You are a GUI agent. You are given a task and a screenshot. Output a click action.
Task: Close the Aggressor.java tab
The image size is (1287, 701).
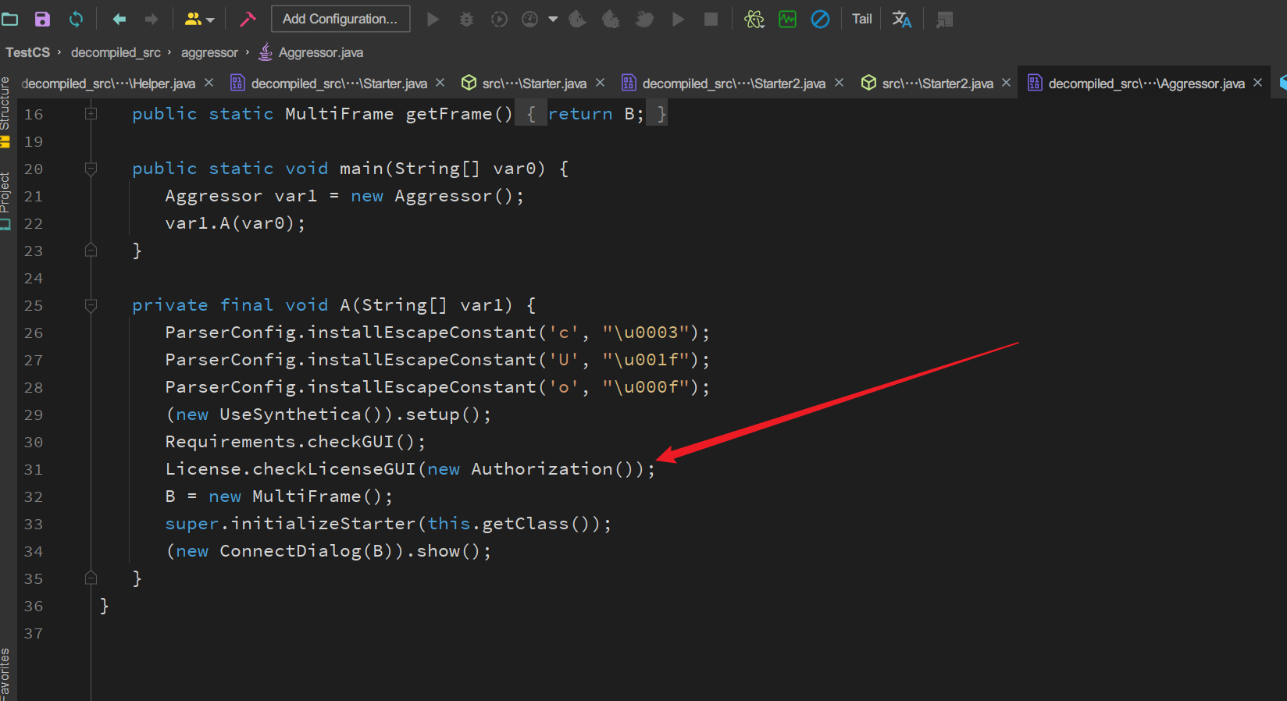(x=1257, y=83)
